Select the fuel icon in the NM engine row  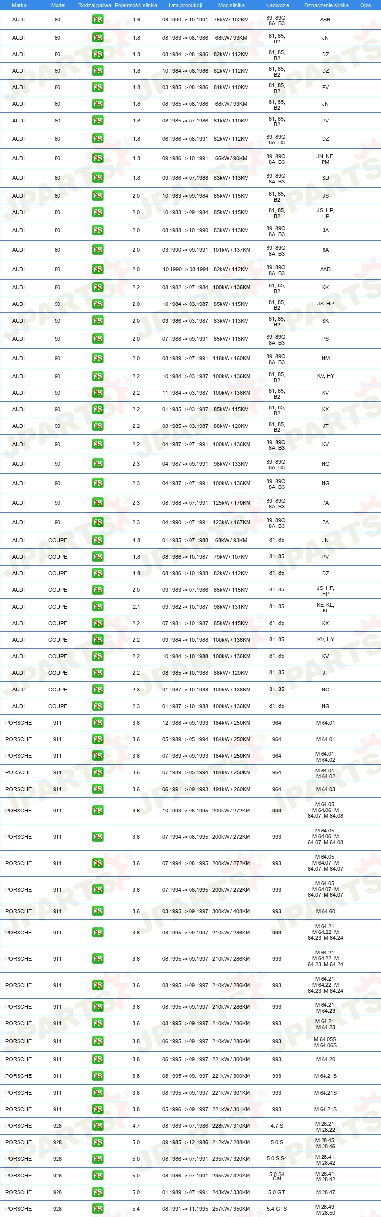click(97, 358)
